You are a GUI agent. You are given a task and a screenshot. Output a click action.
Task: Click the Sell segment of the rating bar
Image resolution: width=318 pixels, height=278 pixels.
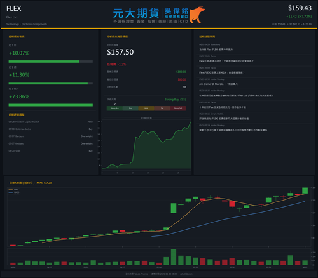(162, 109)
